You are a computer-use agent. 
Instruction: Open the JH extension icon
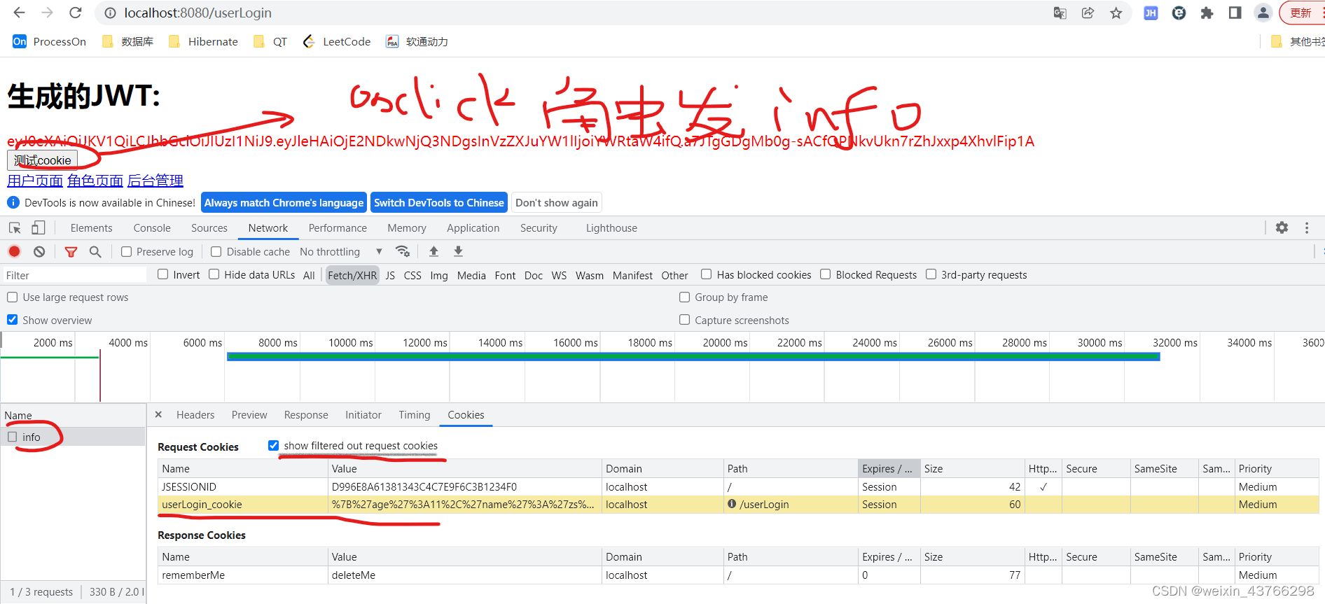1151,13
